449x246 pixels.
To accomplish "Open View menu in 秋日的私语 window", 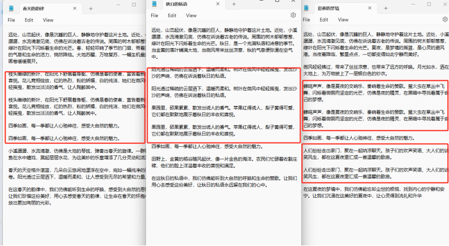I will (191, 15).
